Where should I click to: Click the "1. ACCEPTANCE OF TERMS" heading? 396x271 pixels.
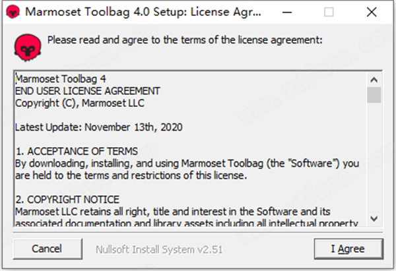[76, 150]
